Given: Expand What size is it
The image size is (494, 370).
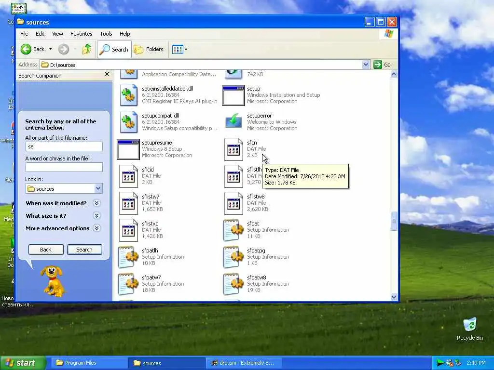Looking at the screenshot, I should [x=96, y=215].
